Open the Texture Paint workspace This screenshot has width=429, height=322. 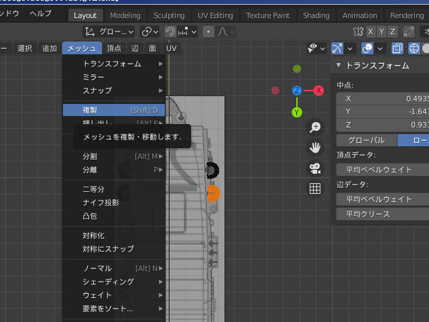267,15
